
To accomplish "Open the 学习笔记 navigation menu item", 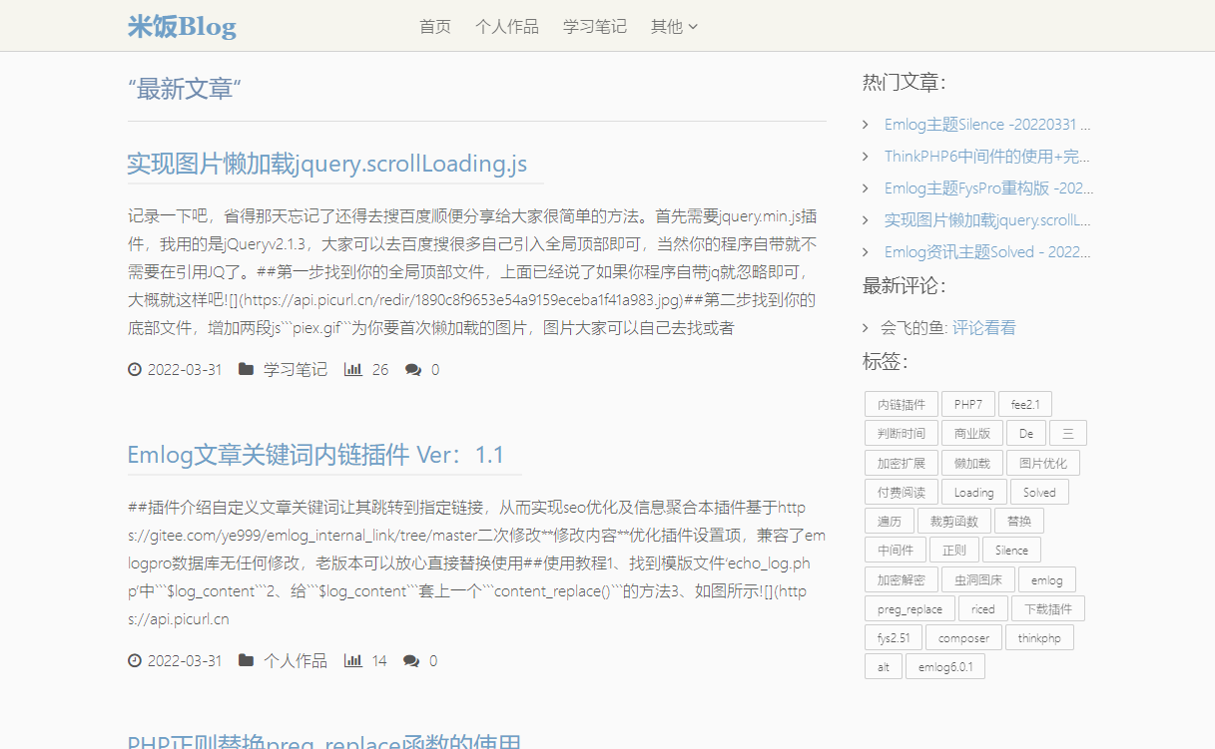I will click(595, 27).
